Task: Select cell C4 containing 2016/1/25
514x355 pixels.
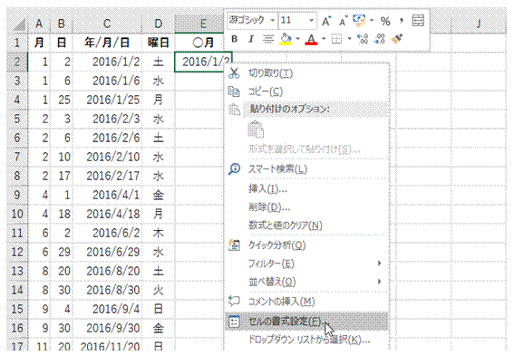Action: coord(107,100)
